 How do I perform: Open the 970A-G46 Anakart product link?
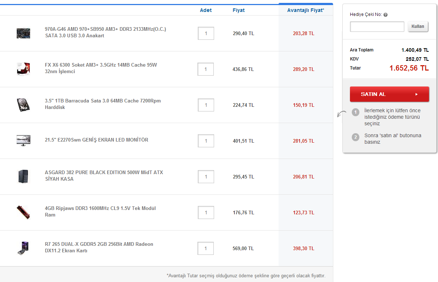(x=105, y=32)
